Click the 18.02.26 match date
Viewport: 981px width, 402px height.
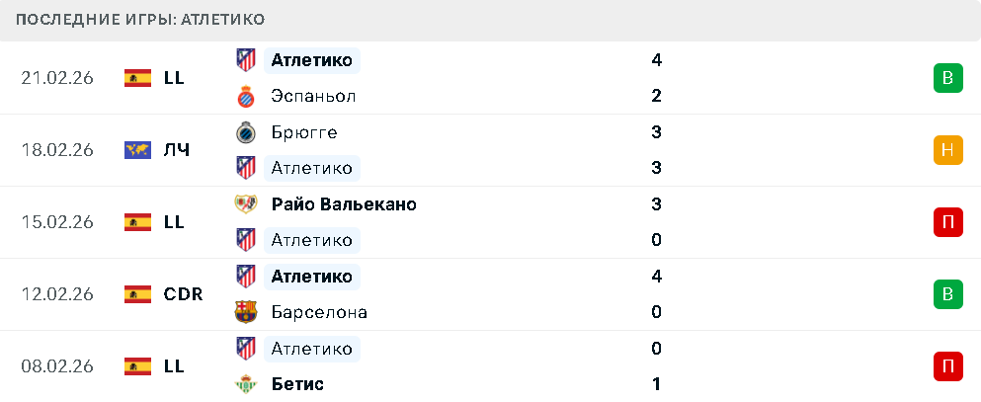(x=57, y=150)
